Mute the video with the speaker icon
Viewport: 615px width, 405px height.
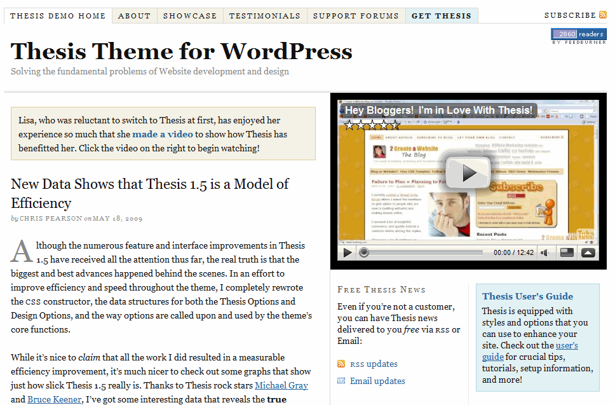[544, 253]
